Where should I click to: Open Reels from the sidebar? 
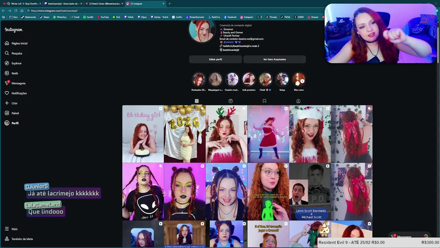11,73
